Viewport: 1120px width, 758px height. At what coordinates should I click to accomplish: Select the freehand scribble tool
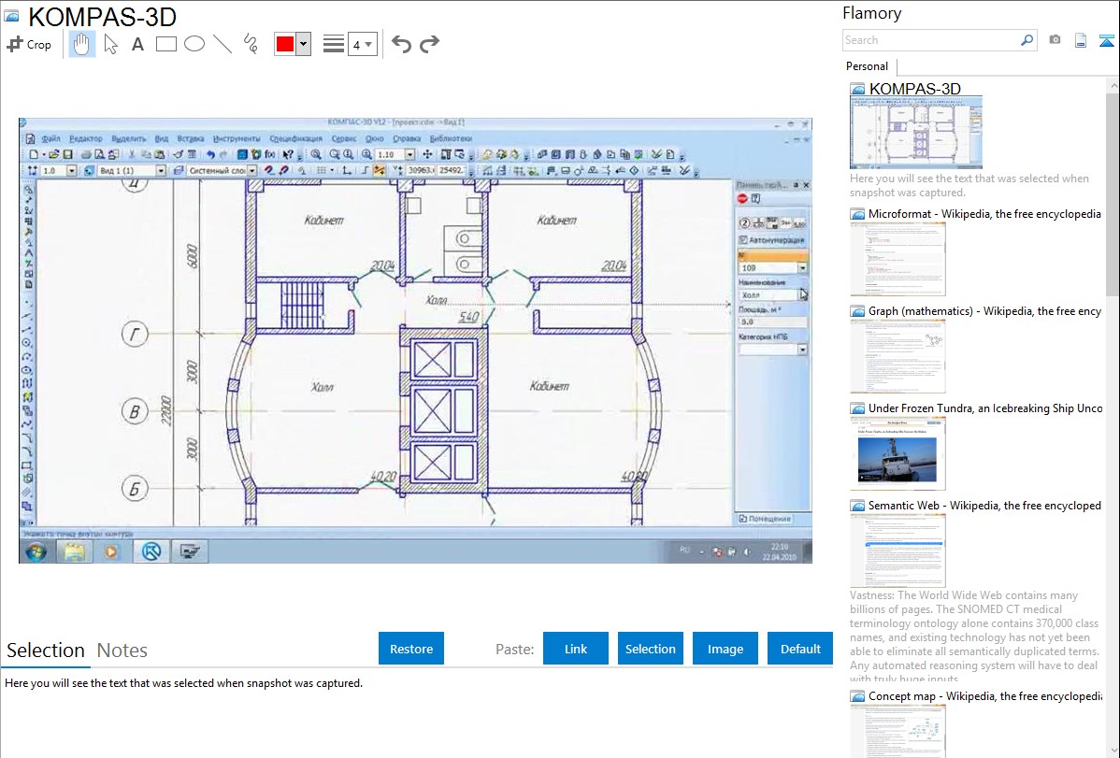click(250, 44)
